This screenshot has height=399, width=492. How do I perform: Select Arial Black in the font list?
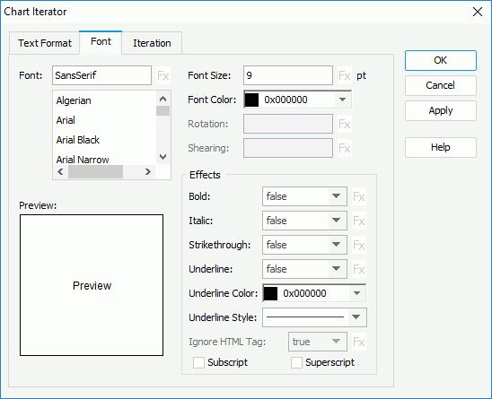(104, 140)
